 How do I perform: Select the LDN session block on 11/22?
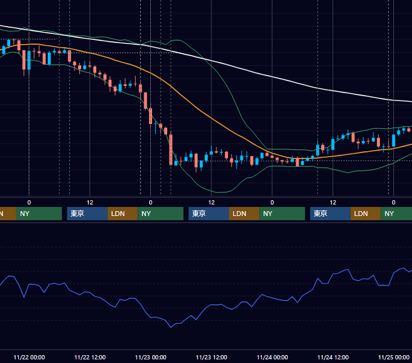pos(123,214)
